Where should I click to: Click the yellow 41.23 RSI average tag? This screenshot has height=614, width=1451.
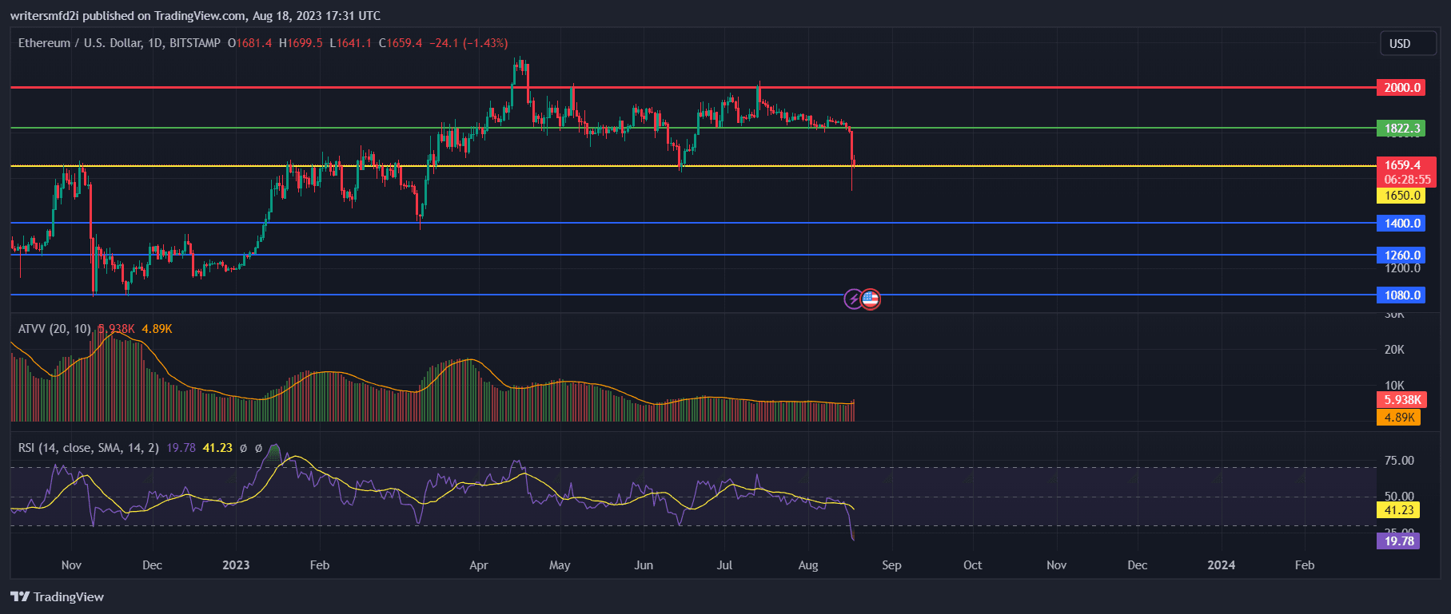1399,510
